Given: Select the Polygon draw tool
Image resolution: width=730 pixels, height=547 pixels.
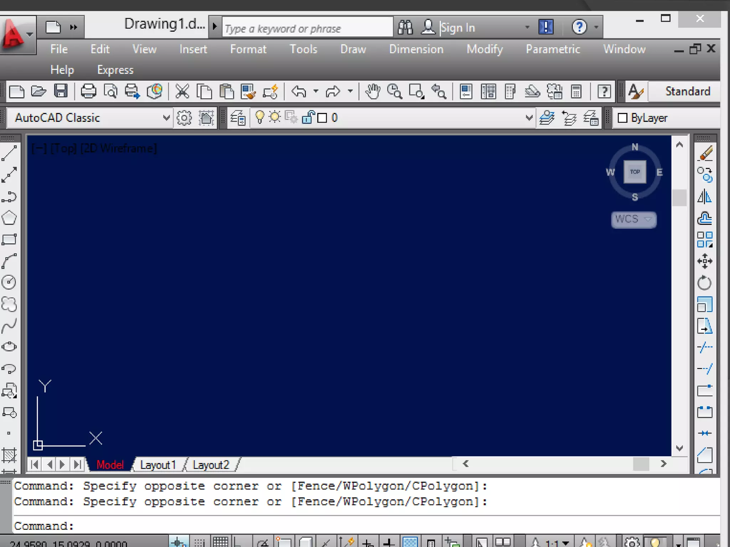Looking at the screenshot, I should [x=9, y=218].
